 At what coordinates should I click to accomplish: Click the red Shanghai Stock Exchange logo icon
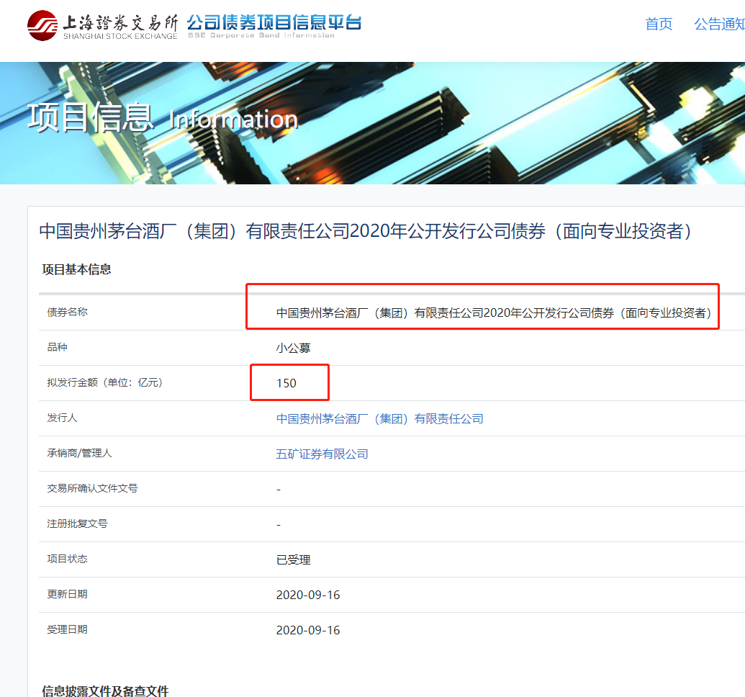point(42,25)
